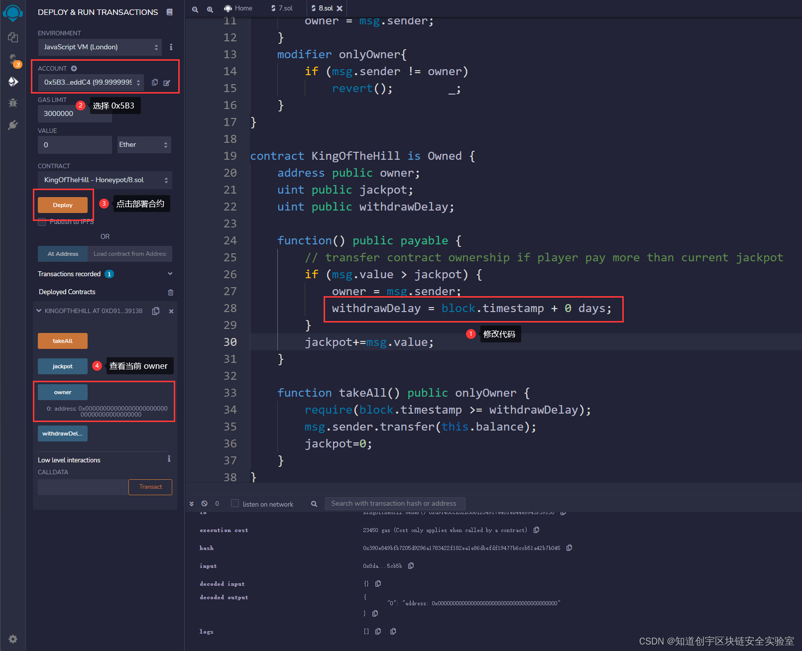Open the Solidity compiler sidebar icon

pos(13,60)
